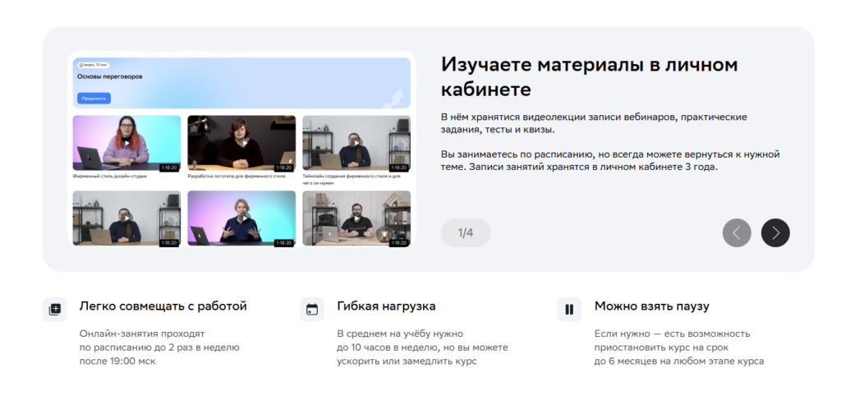Click text В среднем на учёбу нужно
Image resolution: width=841 pixels, height=396 pixels.
pos(422,348)
